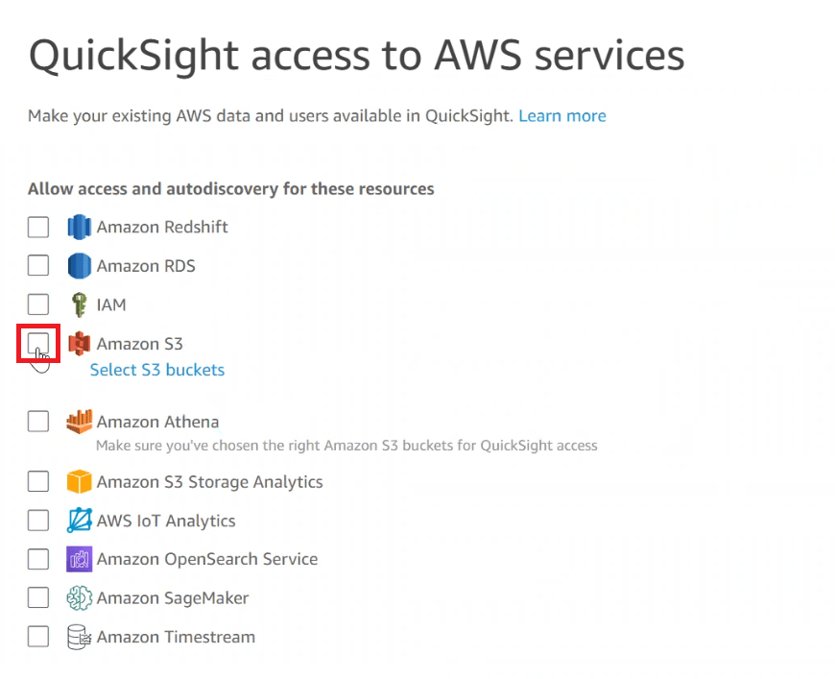Check the Amazon RDS checkbox
This screenshot has height=679, width=835.
37,265
